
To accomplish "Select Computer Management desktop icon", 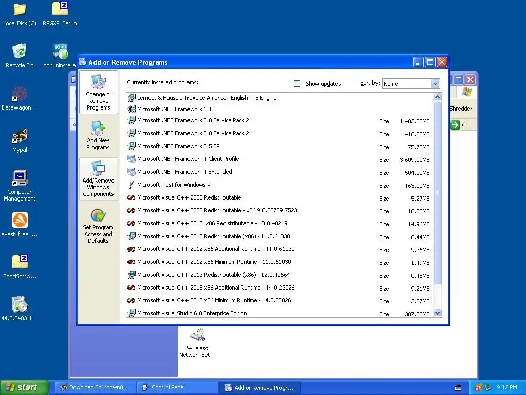I will click(x=20, y=185).
